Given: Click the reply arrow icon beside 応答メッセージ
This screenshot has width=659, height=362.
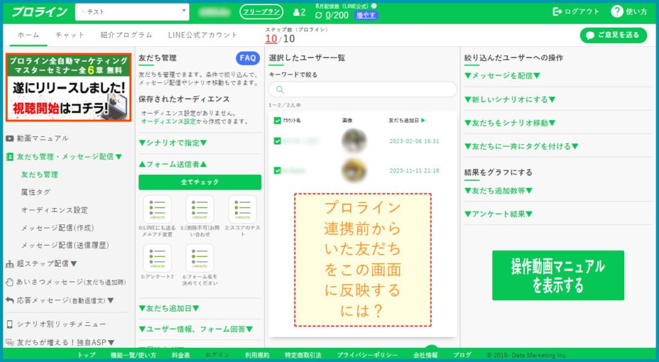Looking at the screenshot, I should click(10, 300).
